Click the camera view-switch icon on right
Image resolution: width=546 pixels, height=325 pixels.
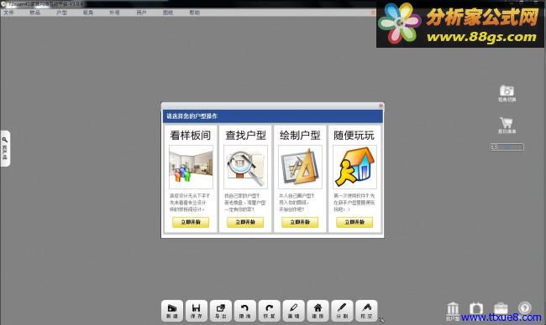507,93
